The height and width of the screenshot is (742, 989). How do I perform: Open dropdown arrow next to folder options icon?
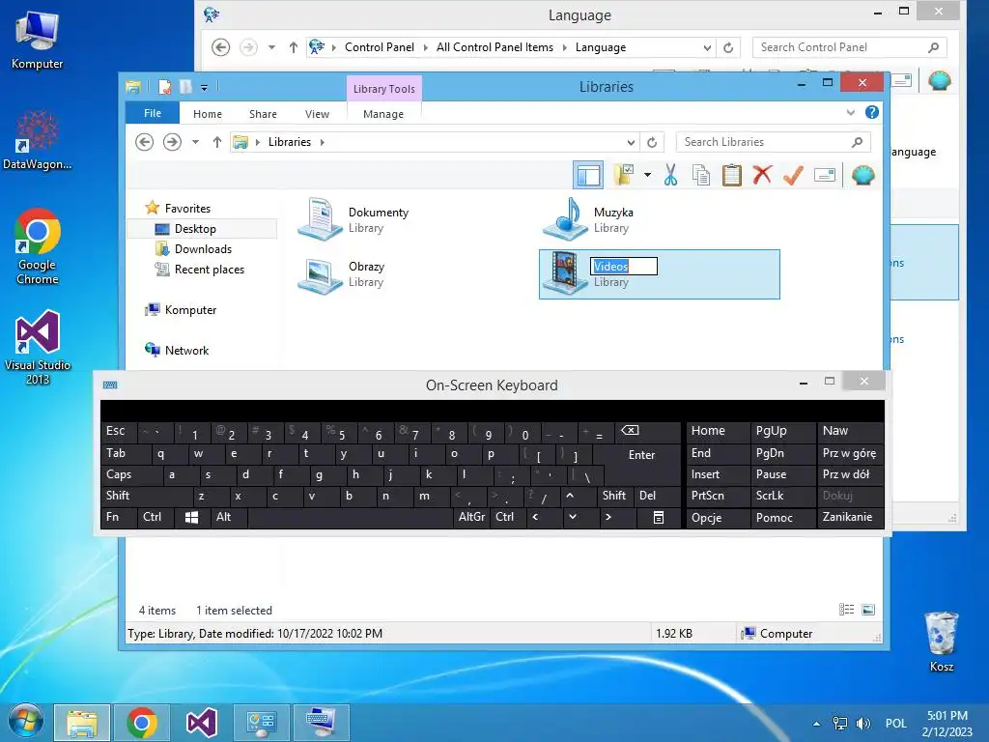click(647, 175)
